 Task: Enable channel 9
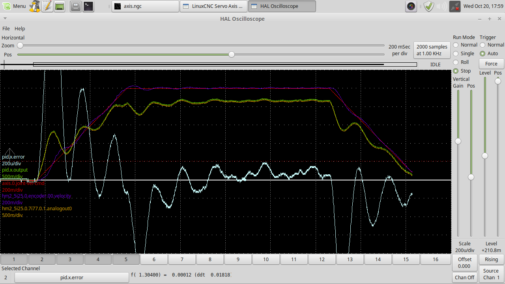pyautogui.click(x=238, y=259)
